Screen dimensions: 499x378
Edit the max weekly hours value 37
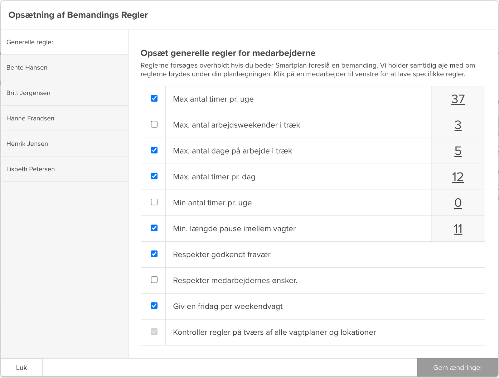[x=458, y=99]
